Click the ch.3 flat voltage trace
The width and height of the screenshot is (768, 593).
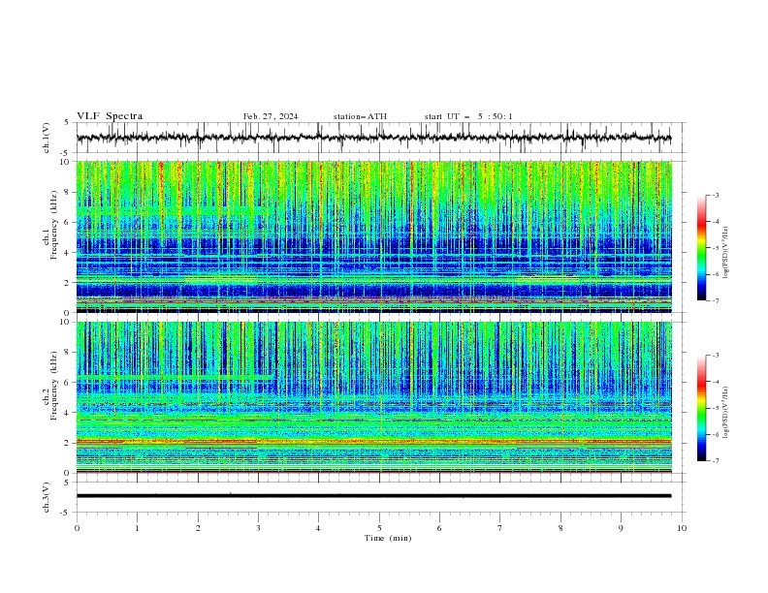(x=373, y=496)
